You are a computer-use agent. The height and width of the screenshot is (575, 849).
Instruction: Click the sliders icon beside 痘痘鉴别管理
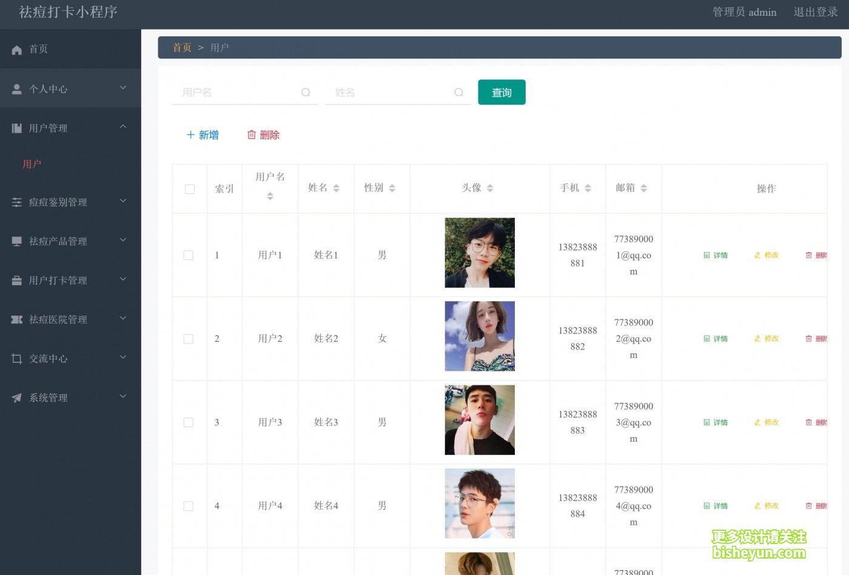tap(17, 202)
